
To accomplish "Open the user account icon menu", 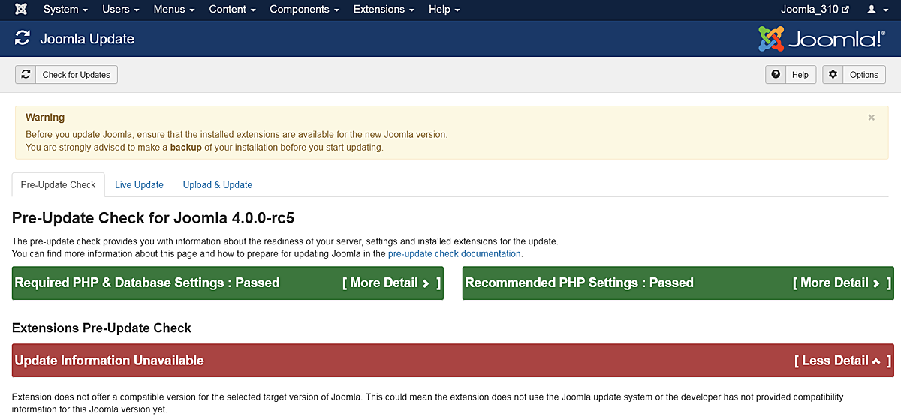I will click(876, 10).
